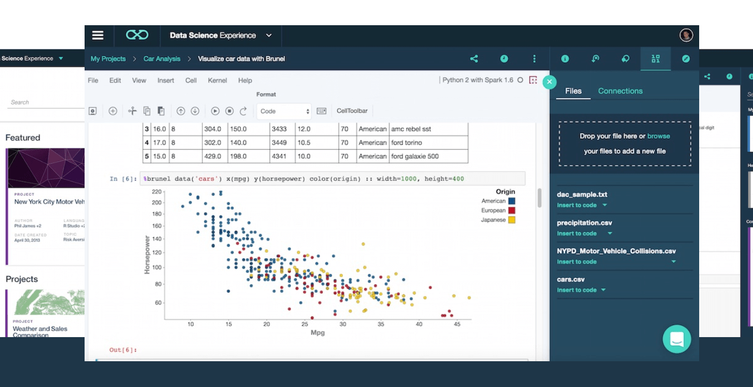The height and width of the screenshot is (387, 753).
Task: Open the comments bubble icon
Action: tap(625, 59)
